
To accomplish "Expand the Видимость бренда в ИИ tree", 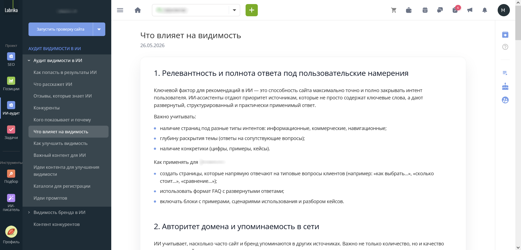I will tap(29, 212).
